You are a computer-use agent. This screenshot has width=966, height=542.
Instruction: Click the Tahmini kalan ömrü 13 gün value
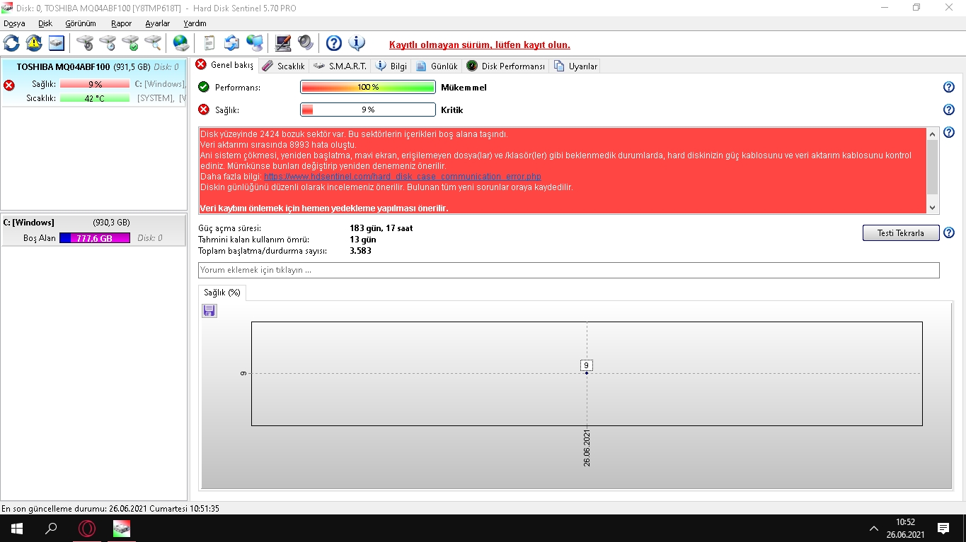(x=363, y=240)
